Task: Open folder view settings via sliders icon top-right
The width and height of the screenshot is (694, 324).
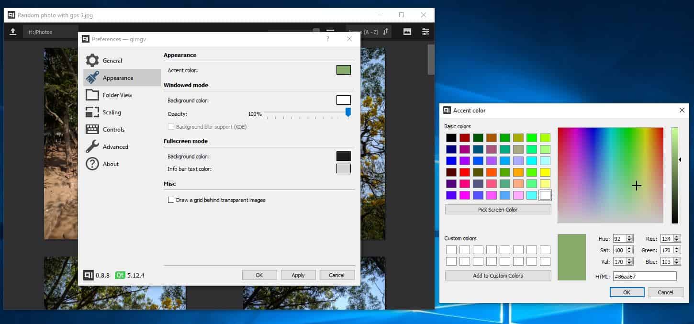Action: [x=425, y=32]
